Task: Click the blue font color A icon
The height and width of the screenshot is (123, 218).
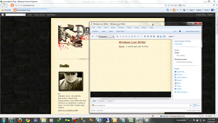Action: 129,37
